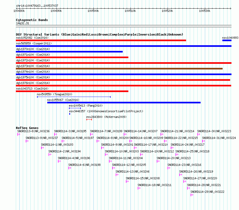
Task: Click the SNORD114-30|NR_003223 gene label
Action: point(214,131)
